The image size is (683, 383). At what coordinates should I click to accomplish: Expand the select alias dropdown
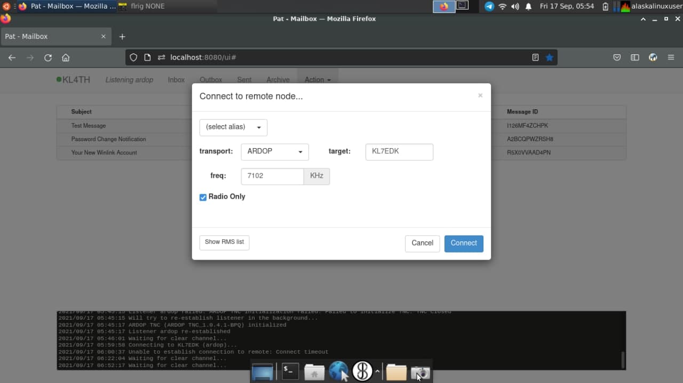pos(233,127)
